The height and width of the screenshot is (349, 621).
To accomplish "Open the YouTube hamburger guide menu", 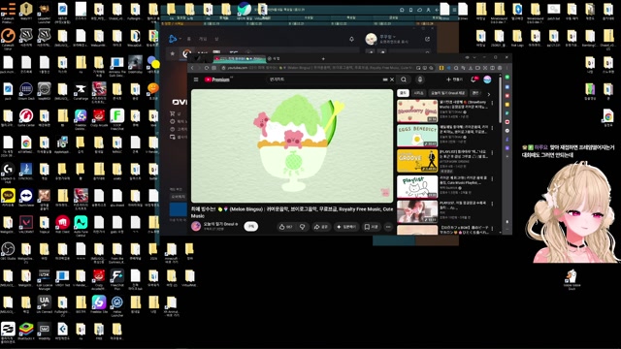I will click(x=196, y=79).
